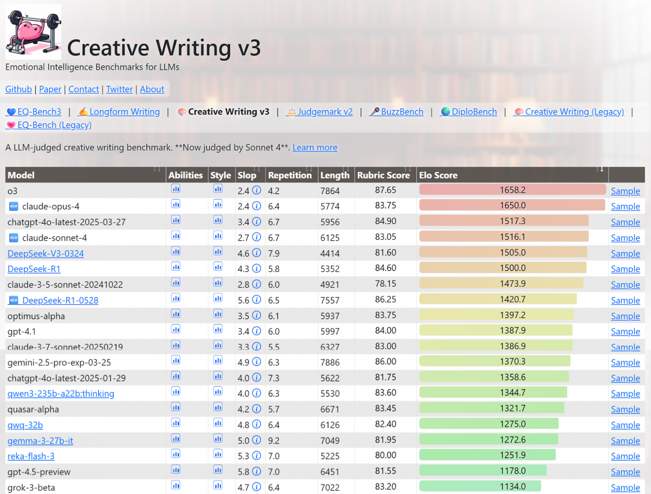The width and height of the screenshot is (651, 494).
Task: Open Abilities chart for gpt-4.5-preview
Action: 176,470
